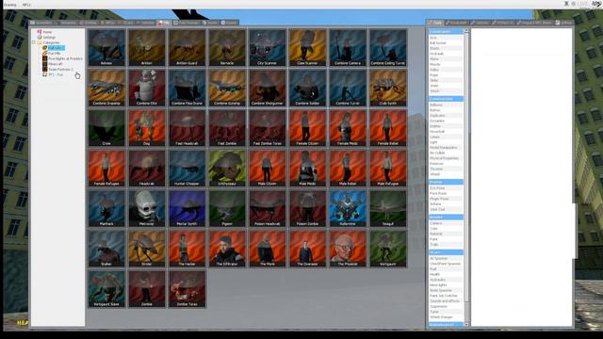
Task: Select the Weld tool
Action: (446, 86)
